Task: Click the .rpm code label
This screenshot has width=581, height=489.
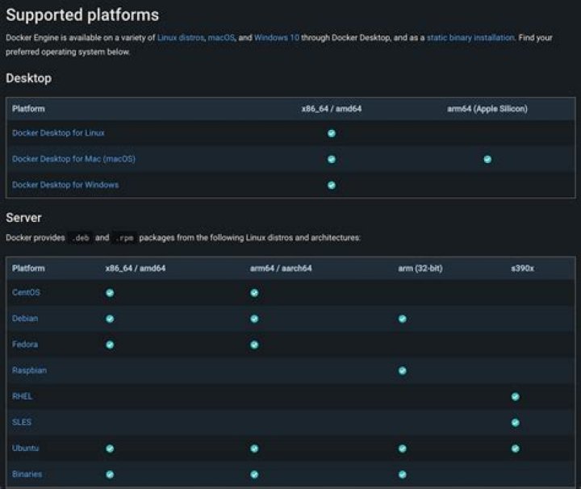Action: coord(124,238)
